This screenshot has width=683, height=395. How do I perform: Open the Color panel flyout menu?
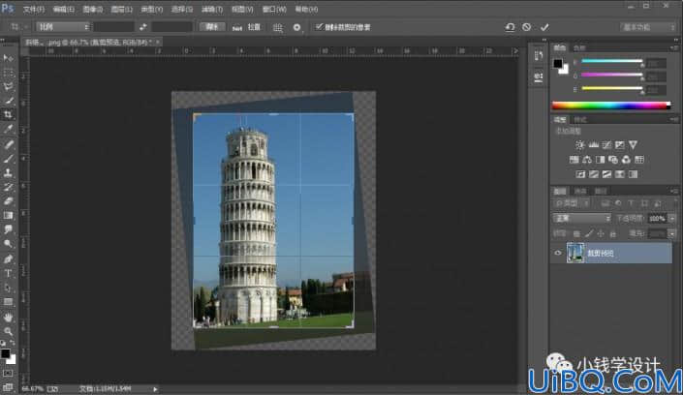674,47
